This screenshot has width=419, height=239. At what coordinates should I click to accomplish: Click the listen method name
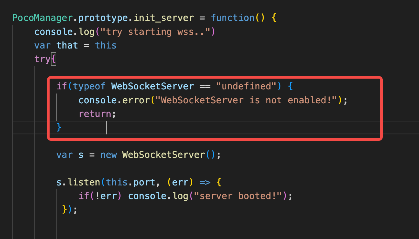[x=84, y=182]
